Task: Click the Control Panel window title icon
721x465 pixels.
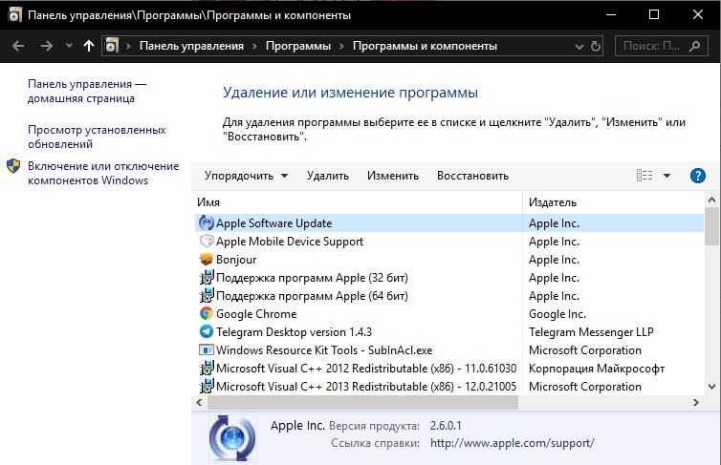Action: pyautogui.click(x=14, y=14)
